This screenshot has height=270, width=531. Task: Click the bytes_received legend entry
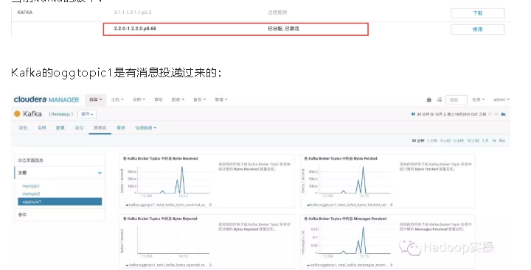tap(168, 205)
